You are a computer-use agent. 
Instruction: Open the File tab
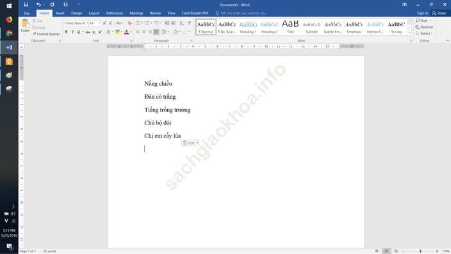point(27,13)
